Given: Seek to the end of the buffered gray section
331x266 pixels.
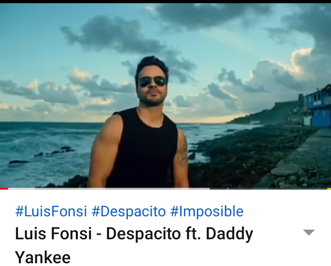Looking at the screenshot, I should 209,189.
